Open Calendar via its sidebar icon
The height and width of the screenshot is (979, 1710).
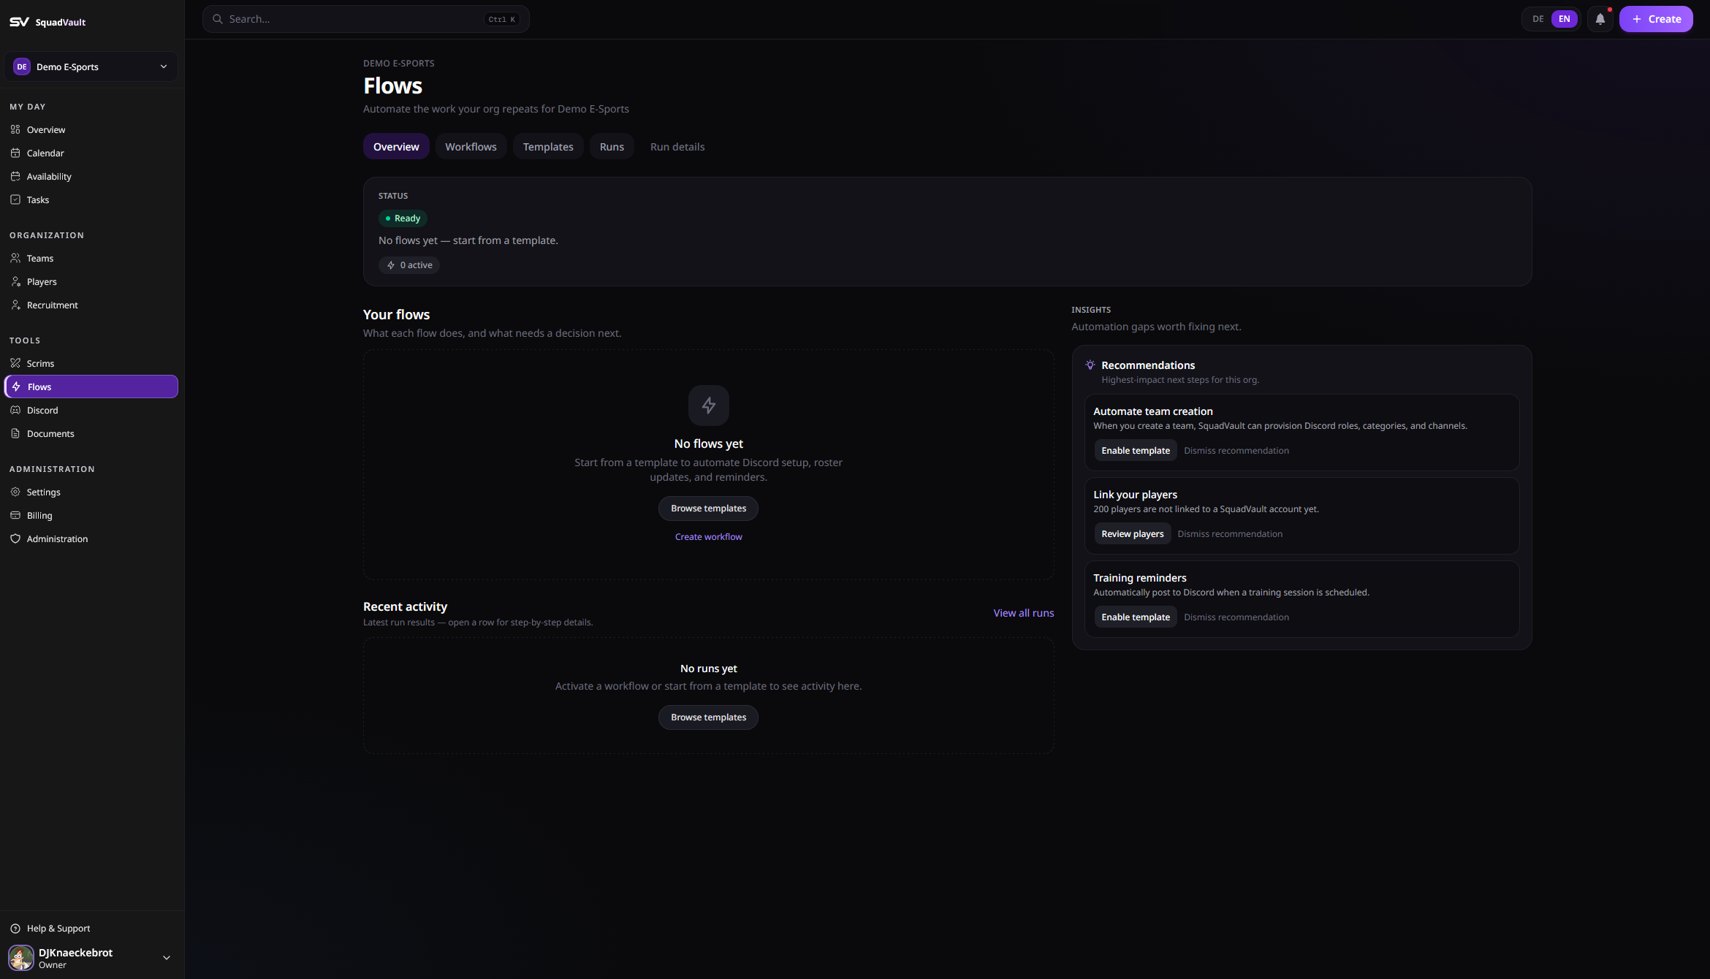pos(15,153)
